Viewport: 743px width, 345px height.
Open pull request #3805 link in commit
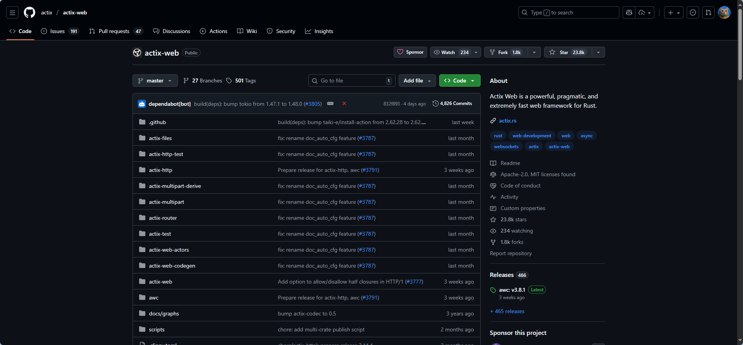tap(312, 104)
